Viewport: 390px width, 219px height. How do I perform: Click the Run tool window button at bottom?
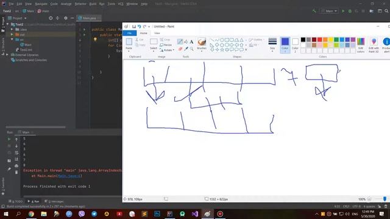(x=34, y=201)
